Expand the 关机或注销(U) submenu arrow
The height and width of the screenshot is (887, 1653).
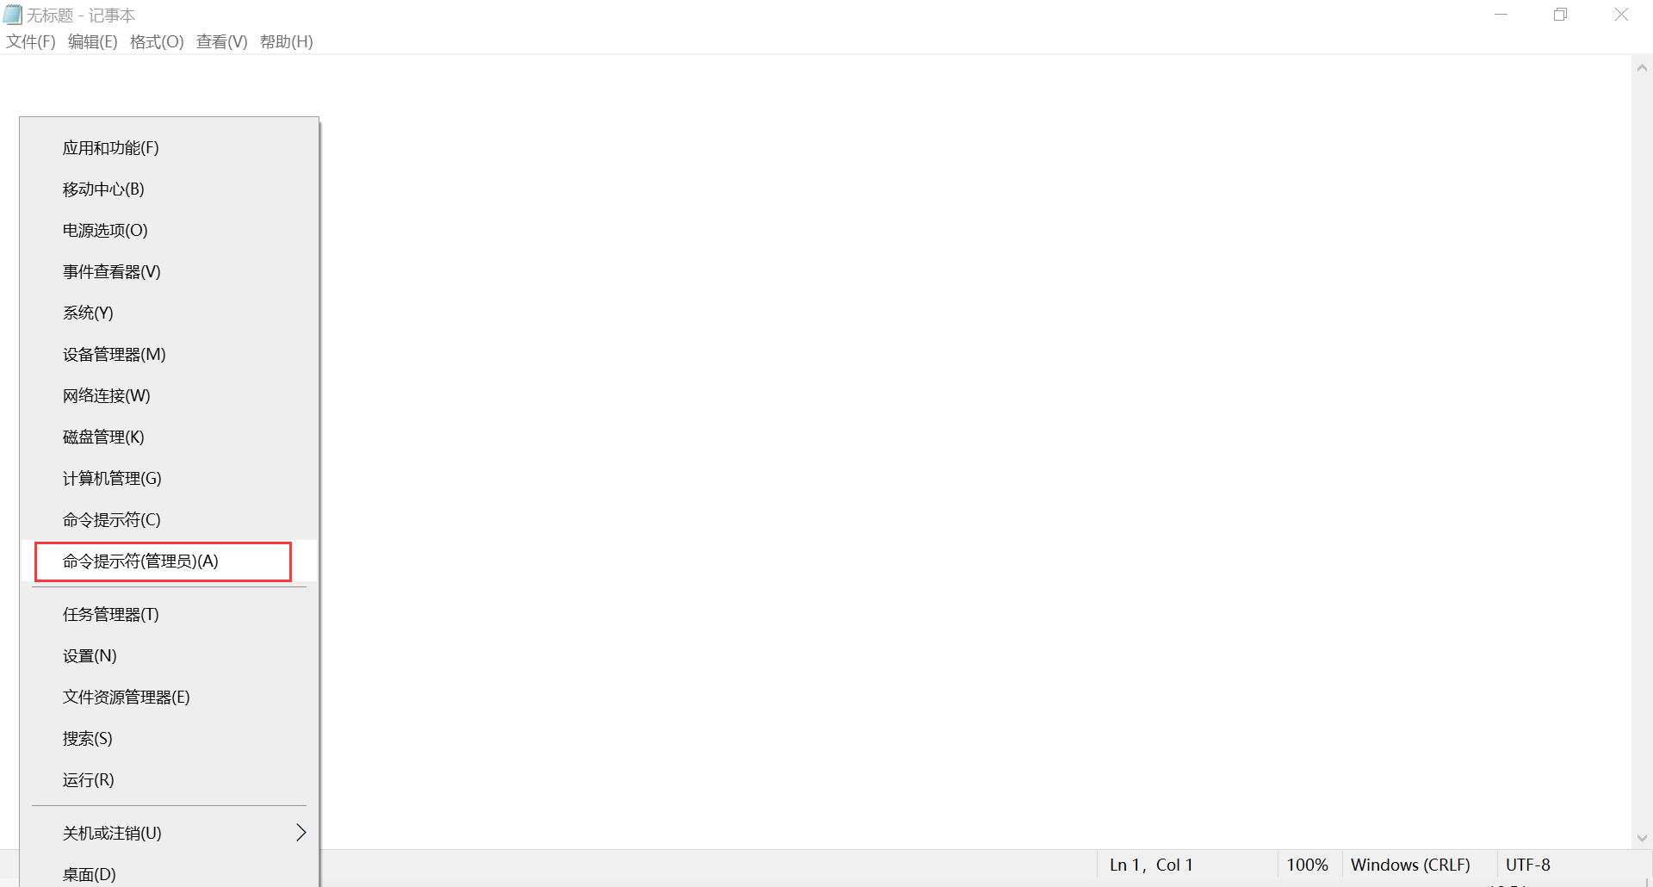point(300,833)
